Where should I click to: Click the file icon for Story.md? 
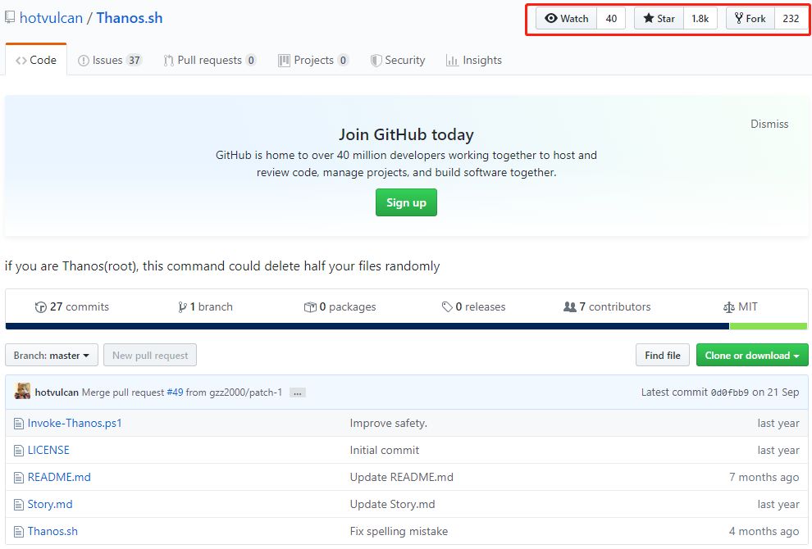point(19,505)
